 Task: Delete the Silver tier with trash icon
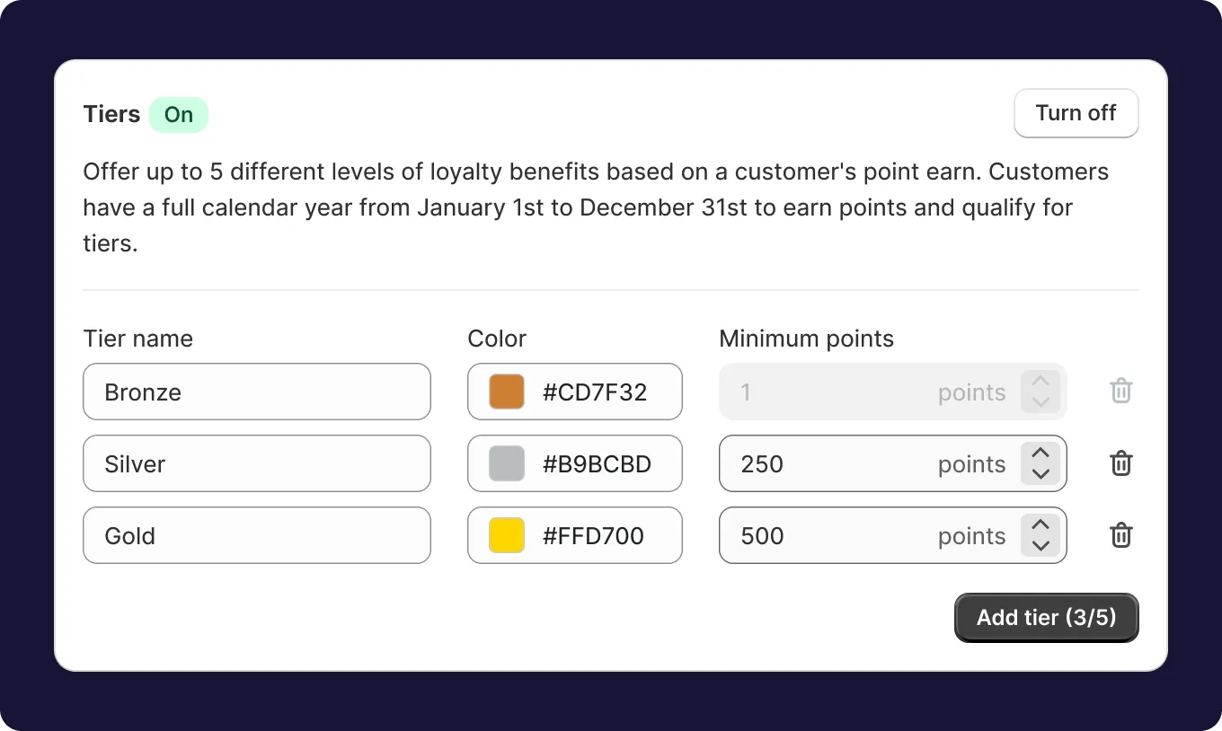coord(1120,463)
